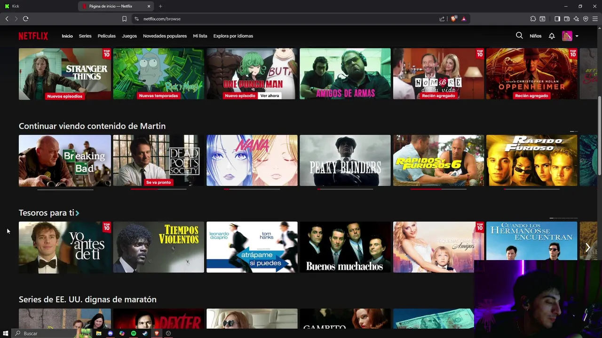Screen dimensions: 602x338
Task: Open Netflix search magnifier icon
Action: tap(519, 36)
